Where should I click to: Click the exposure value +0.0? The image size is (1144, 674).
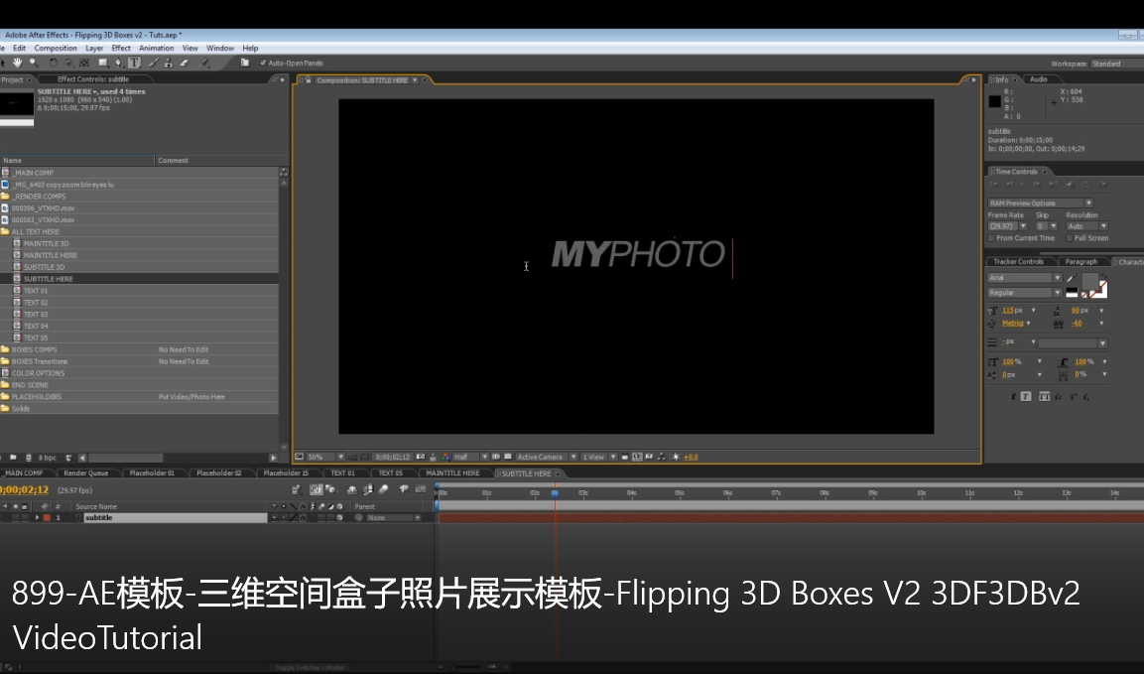click(x=691, y=458)
